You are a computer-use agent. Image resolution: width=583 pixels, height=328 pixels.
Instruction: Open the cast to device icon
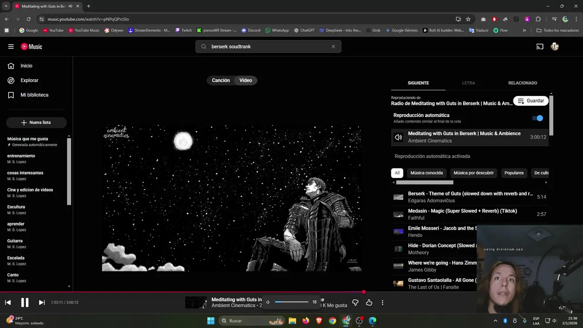[540, 46]
